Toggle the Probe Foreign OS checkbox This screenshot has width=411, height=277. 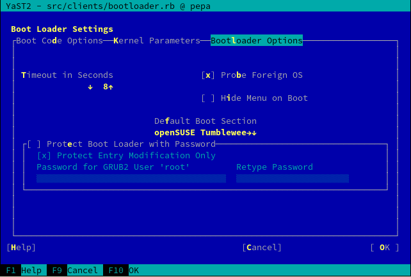click(208, 75)
